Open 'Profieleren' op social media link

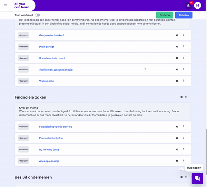(56, 69)
